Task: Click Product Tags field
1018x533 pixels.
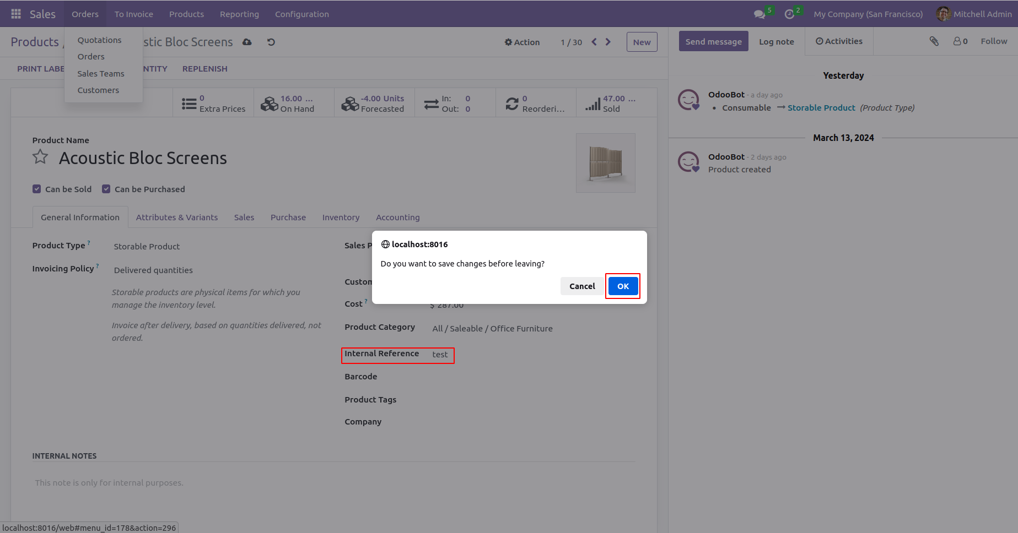Action: coord(532,400)
